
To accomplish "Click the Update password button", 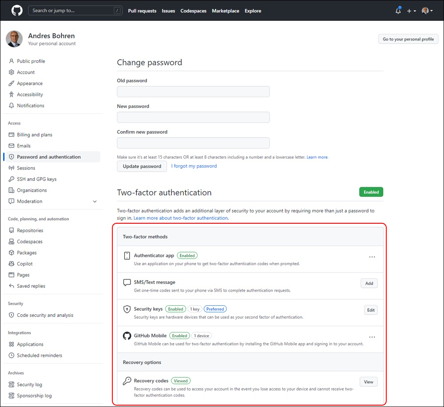I will click(x=142, y=166).
